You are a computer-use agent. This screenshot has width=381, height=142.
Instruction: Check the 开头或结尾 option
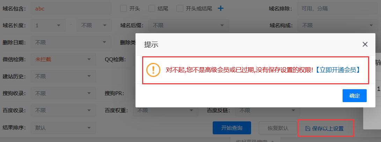pos(180,8)
